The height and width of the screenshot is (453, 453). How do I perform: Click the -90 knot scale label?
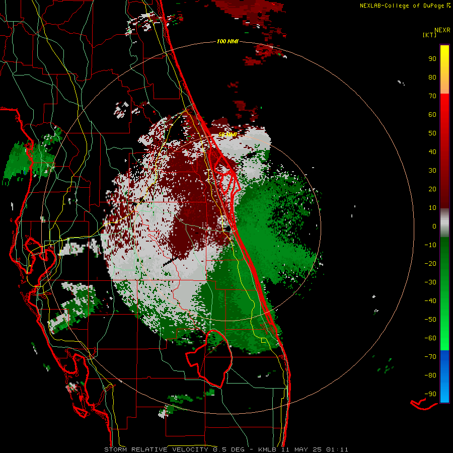430,394
